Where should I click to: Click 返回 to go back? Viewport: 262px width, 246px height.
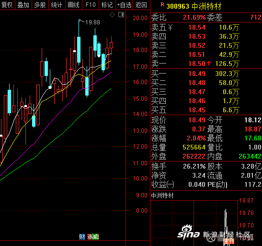click(141, 5)
